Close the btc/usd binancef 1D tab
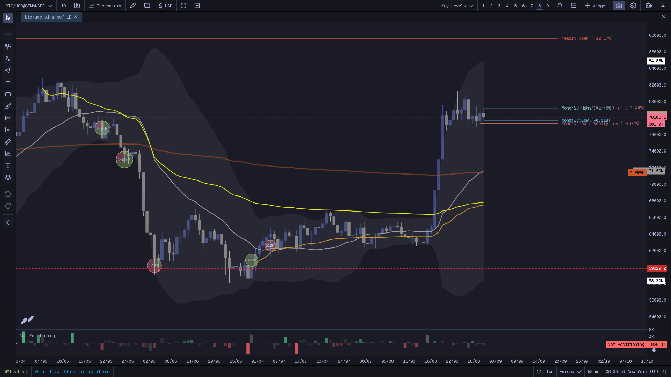 coord(75,17)
